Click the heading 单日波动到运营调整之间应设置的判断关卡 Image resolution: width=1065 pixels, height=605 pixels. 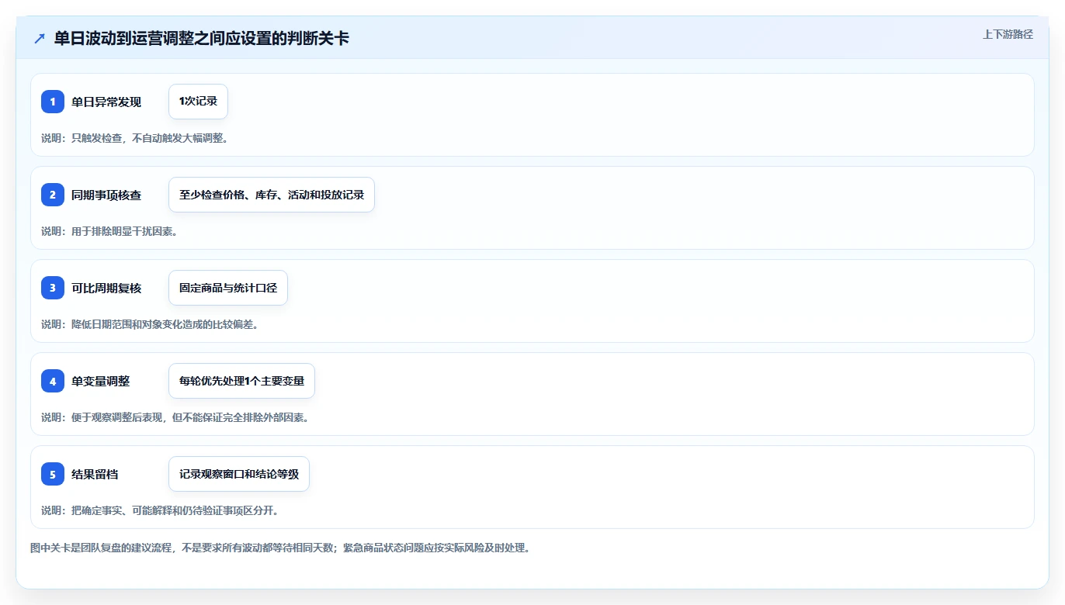202,39
